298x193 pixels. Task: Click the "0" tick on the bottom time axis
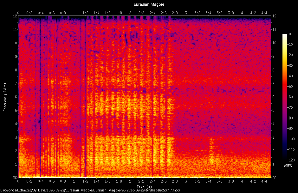point(18,181)
